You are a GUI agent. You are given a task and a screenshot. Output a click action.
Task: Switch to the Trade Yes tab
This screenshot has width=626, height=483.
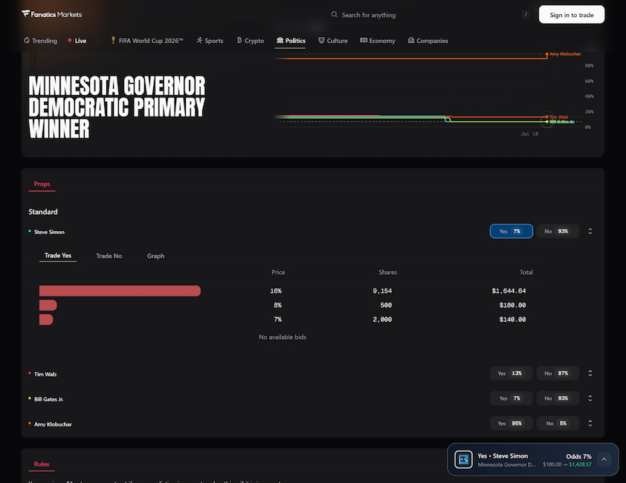[58, 256]
